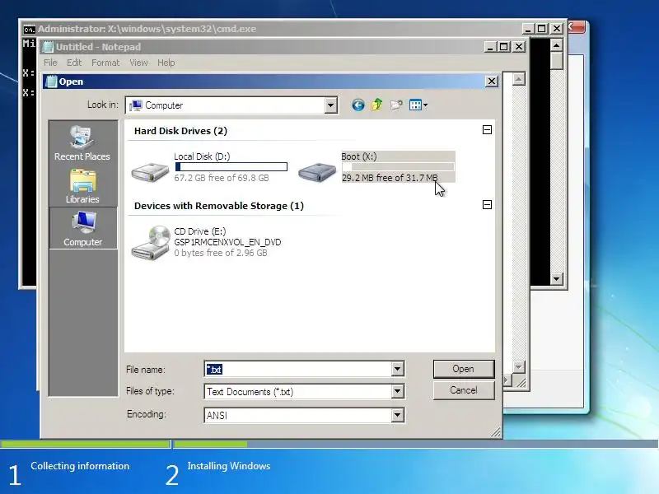Select Libraries in the places bar

tap(82, 187)
